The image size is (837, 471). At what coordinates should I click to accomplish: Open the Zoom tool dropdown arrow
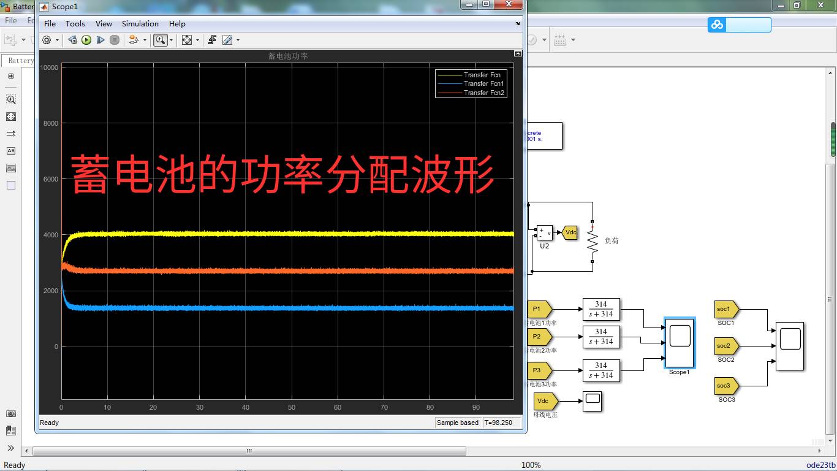coord(172,40)
